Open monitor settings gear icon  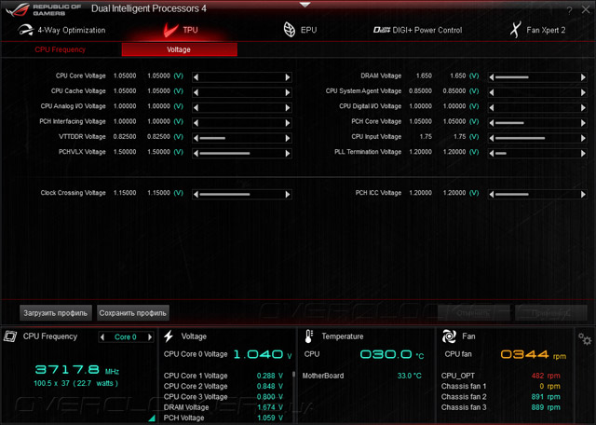(x=585, y=339)
